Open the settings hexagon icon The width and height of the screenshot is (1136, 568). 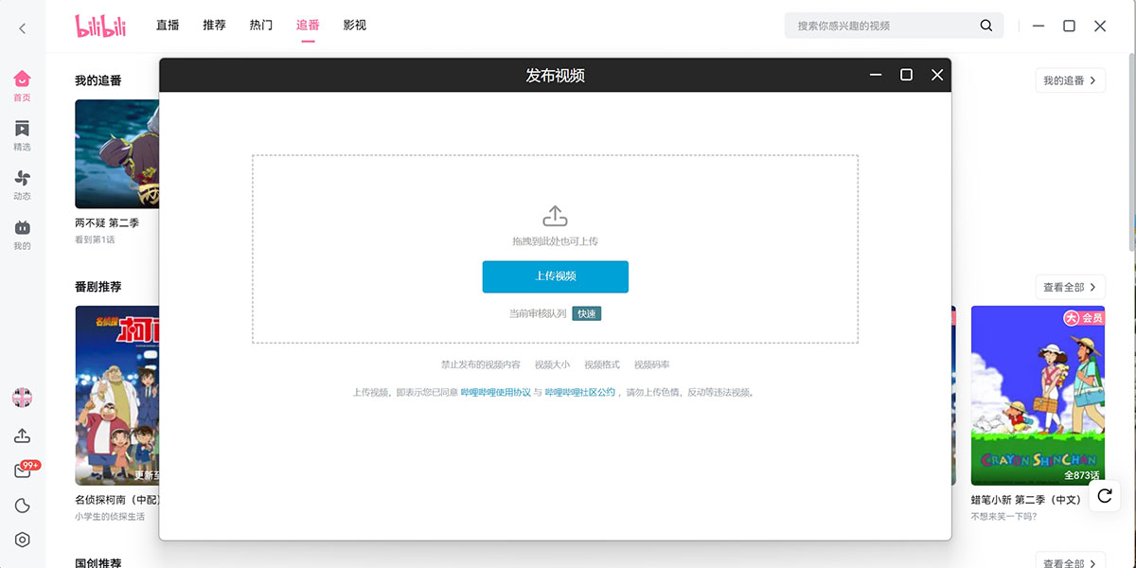click(x=22, y=540)
